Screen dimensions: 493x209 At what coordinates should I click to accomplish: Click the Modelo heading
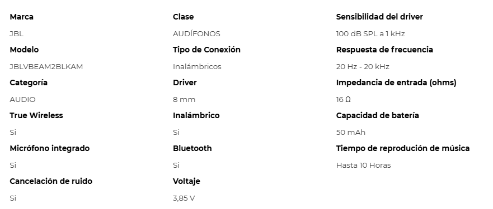(24, 50)
